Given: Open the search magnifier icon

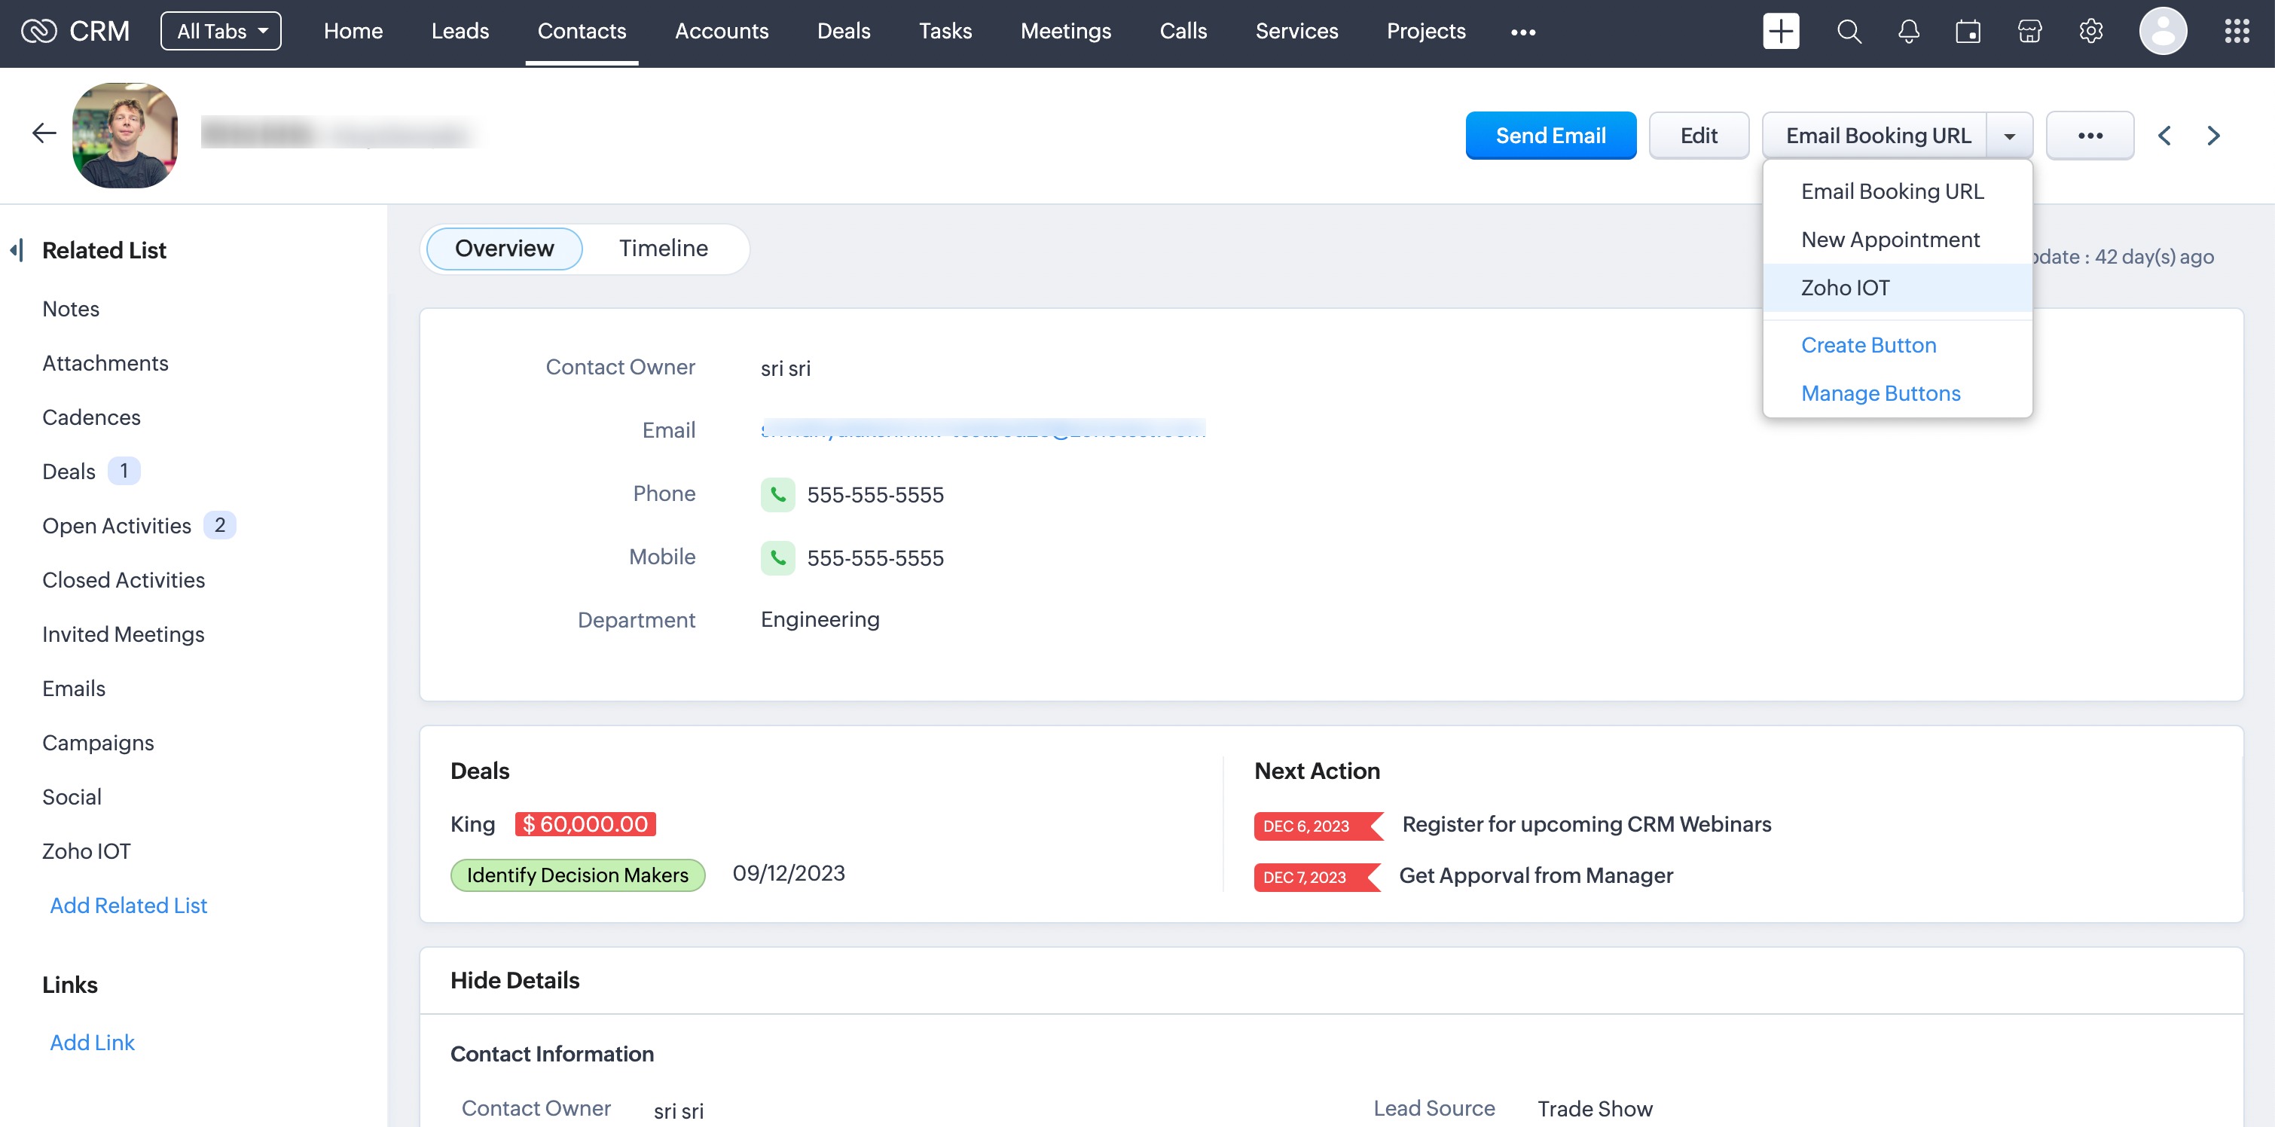Looking at the screenshot, I should pos(1849,32).
